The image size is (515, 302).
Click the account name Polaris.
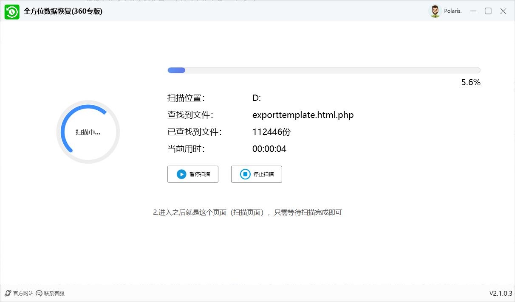(x=453, y=11)
